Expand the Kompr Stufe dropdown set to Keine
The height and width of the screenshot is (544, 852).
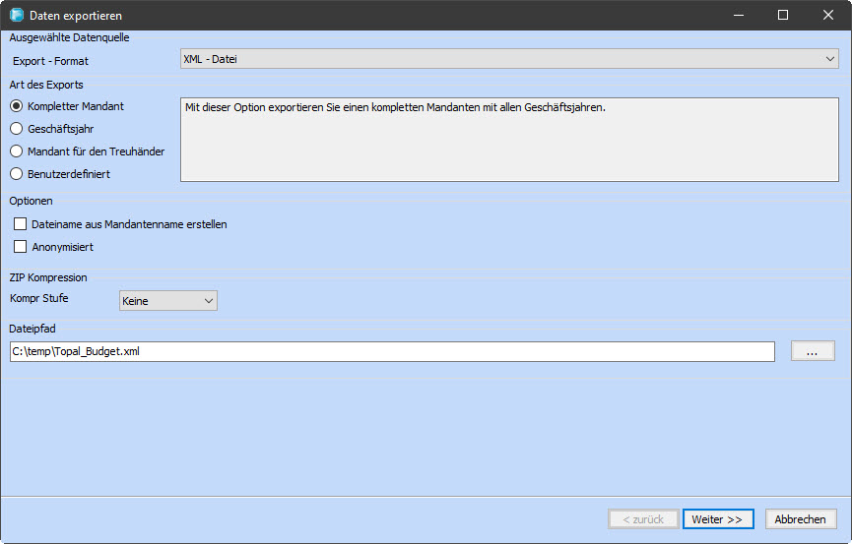(x=167, y=301)
